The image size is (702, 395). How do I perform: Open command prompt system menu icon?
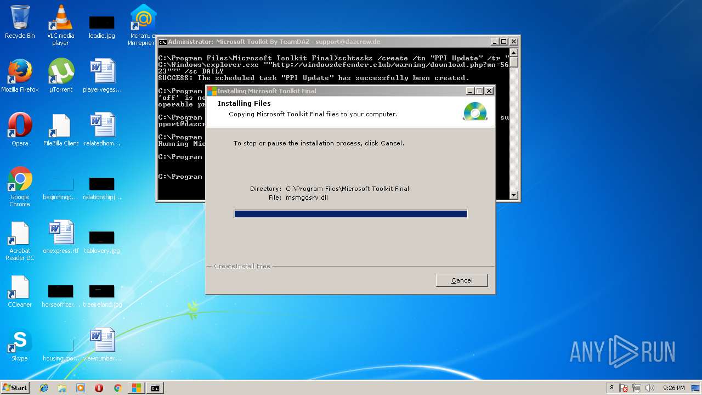tap(162, 42)
